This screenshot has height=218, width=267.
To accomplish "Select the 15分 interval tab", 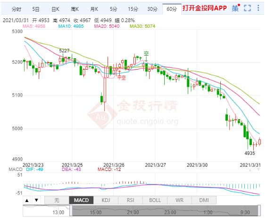I will coord(133,9).
